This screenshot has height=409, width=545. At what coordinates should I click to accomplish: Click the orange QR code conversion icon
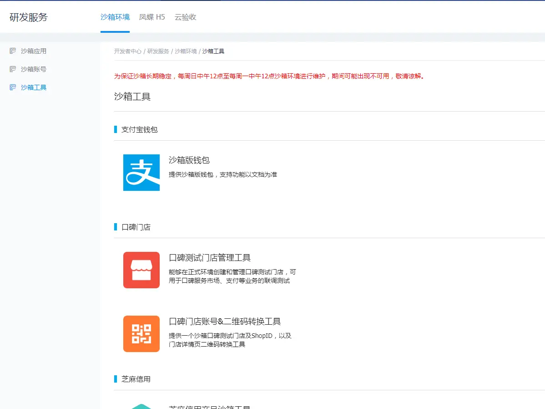[141, 334]
